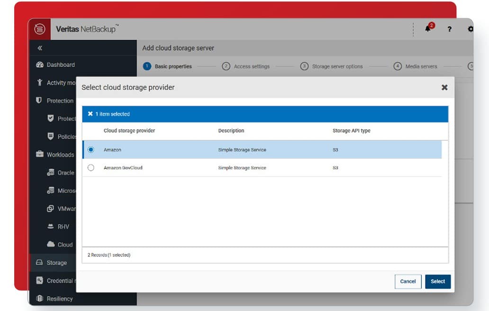Click the Policies shield icon

51,136
